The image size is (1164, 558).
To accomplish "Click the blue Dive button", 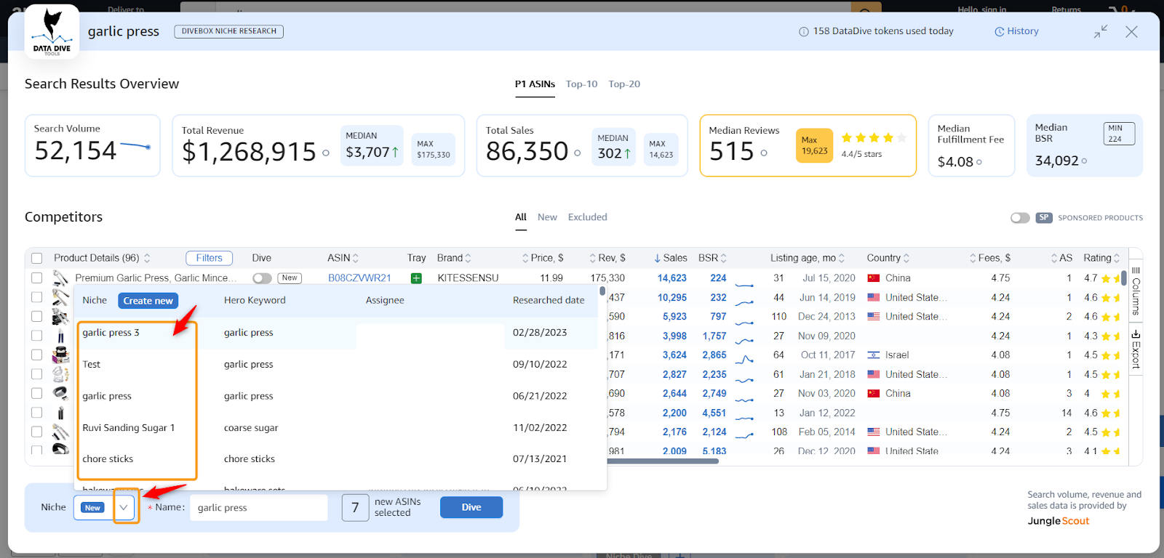I will coord(471,507).
